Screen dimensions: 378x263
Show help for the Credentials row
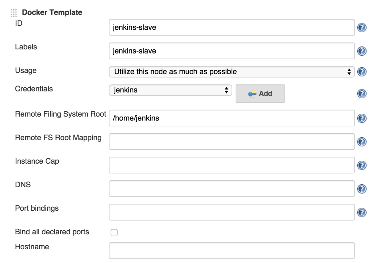coord(362,94)
